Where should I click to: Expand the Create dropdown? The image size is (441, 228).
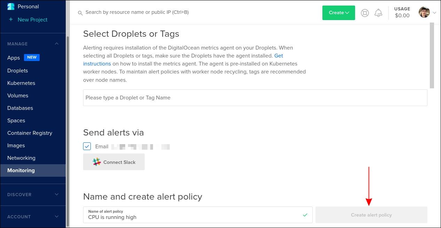coord(338,12)
